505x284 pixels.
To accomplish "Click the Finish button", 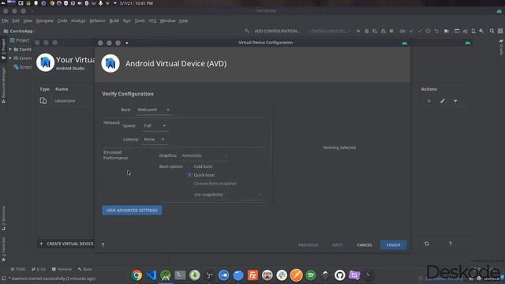I will tap(393, 245).
